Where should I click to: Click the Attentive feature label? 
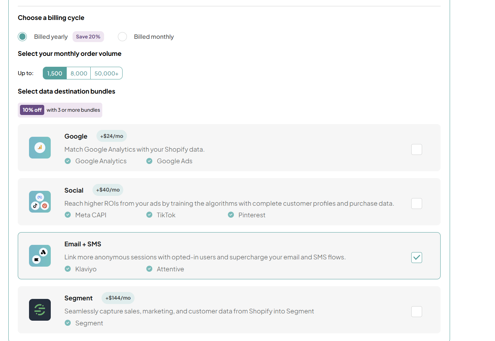tap(170, 269)
